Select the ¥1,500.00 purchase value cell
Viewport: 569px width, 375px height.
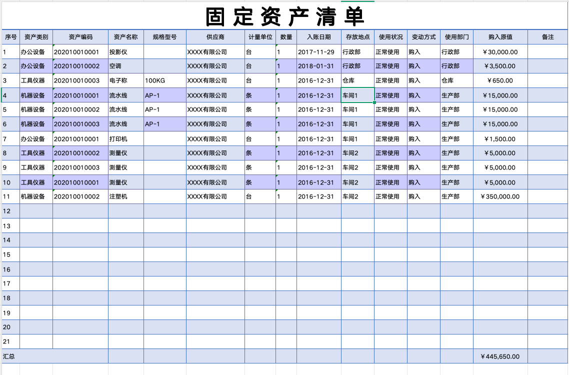click(x=500, y=138)
